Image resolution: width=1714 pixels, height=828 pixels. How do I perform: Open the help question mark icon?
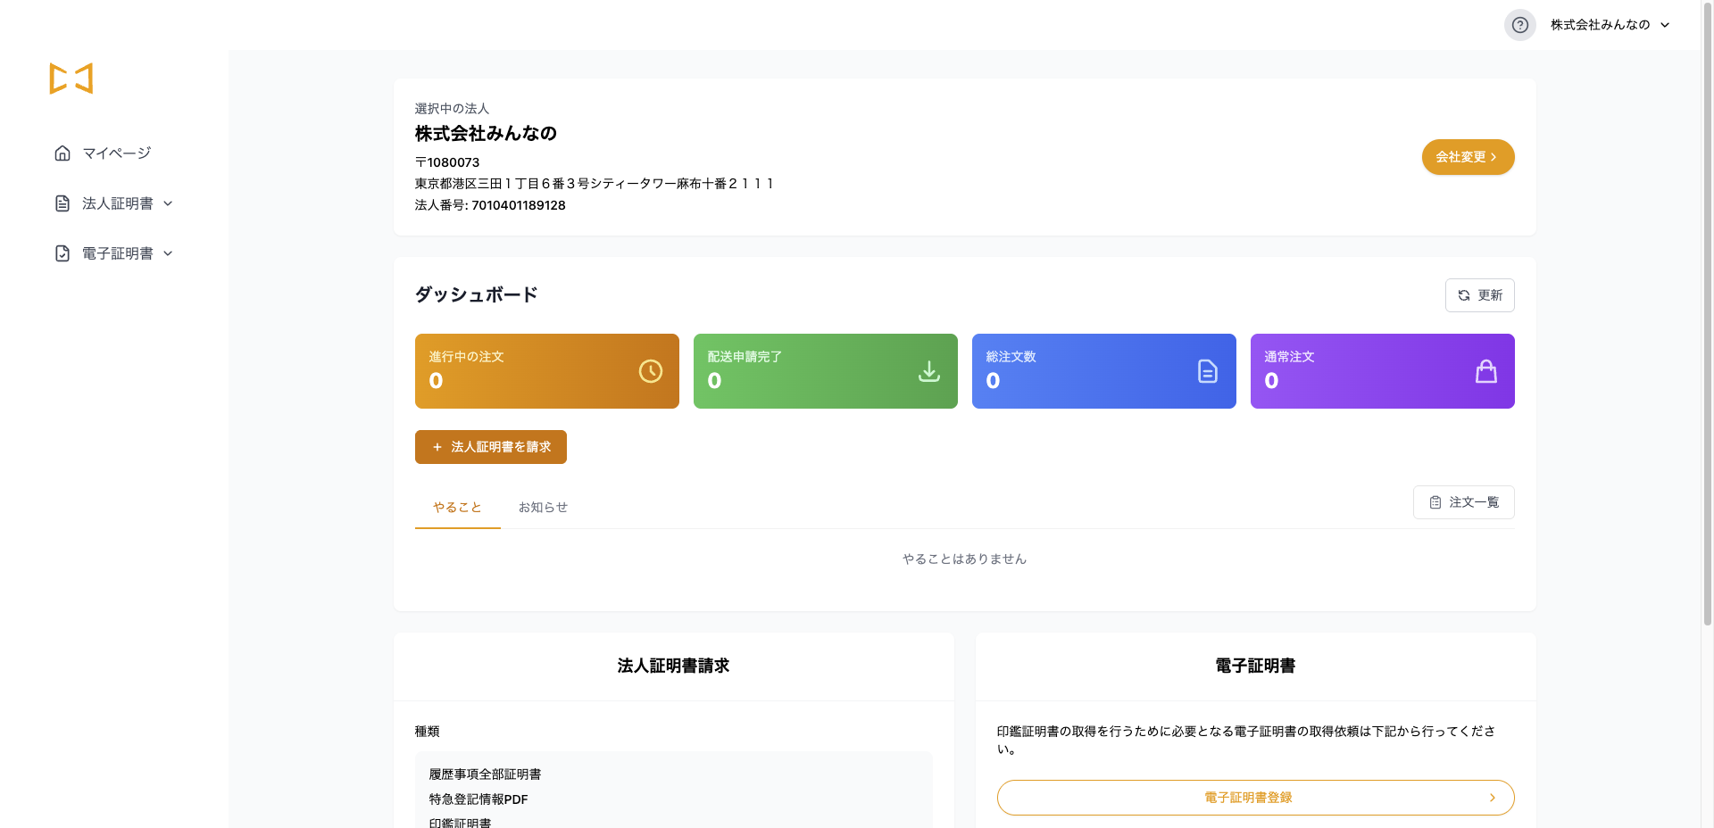click(x=1519, y=25)
